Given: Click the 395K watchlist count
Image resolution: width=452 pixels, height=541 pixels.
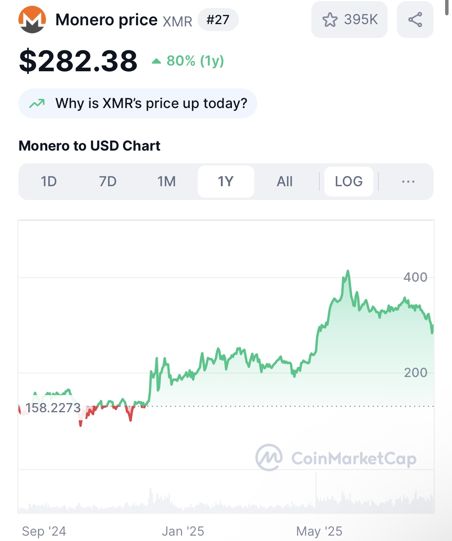Looking at the screenshot, I should coord(361,20).
